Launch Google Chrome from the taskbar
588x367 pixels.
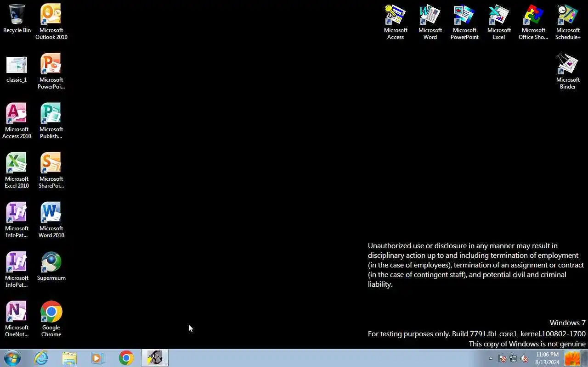point(126,358)
